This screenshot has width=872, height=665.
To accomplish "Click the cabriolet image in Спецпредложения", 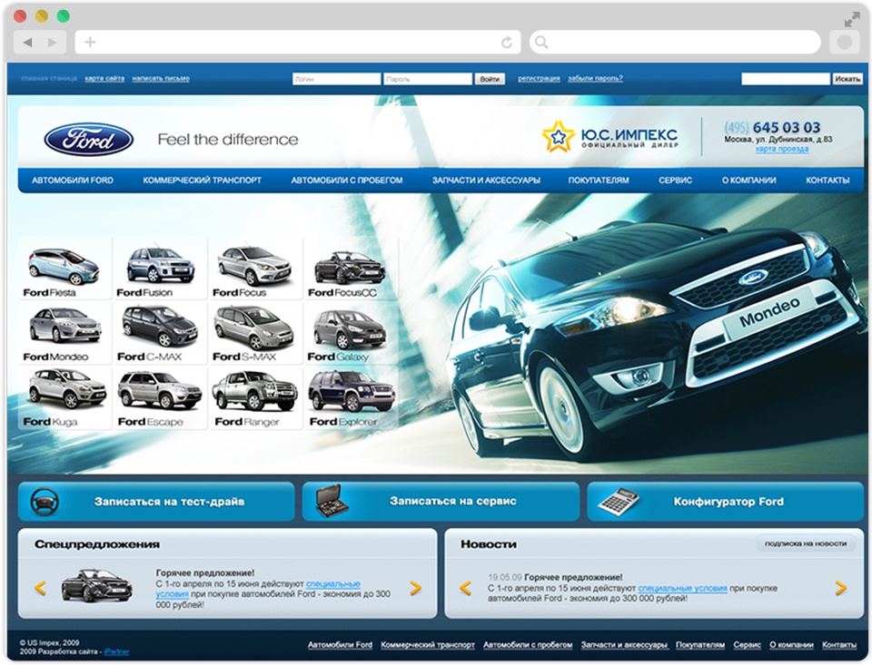I will 97,585.
